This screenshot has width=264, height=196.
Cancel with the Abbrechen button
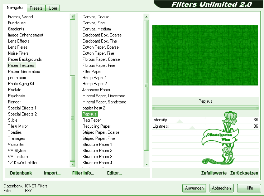[x=221, y=188]
